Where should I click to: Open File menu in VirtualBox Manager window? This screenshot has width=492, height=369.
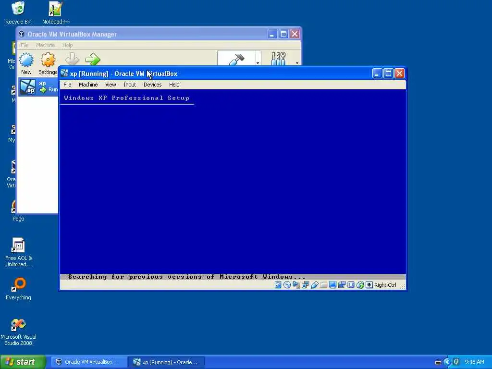(25, 45)
